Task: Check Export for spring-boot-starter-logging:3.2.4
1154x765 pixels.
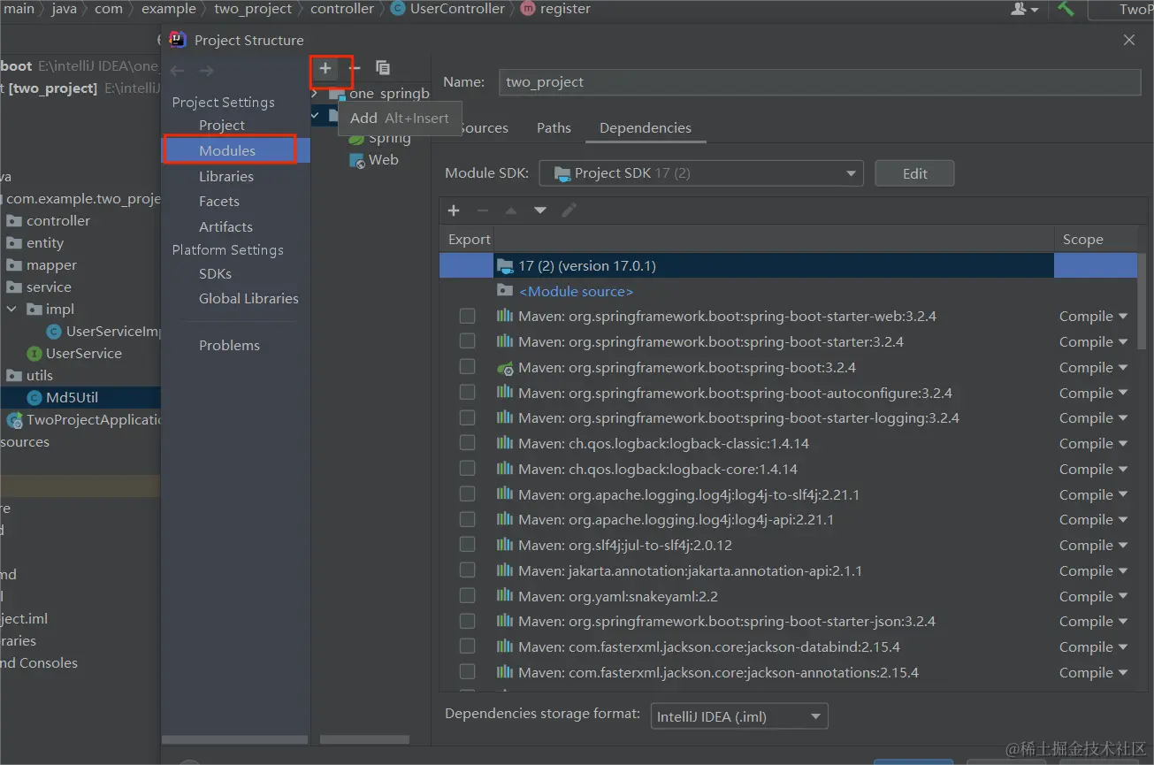Action: 467,418
